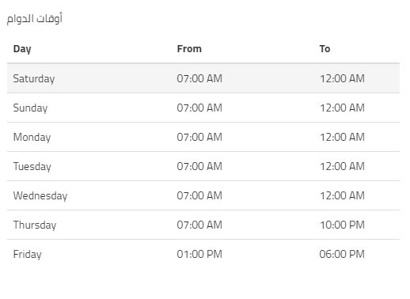Select the Wednesday row label
Screen dimensions: 410x299
[x=40, y=196]
